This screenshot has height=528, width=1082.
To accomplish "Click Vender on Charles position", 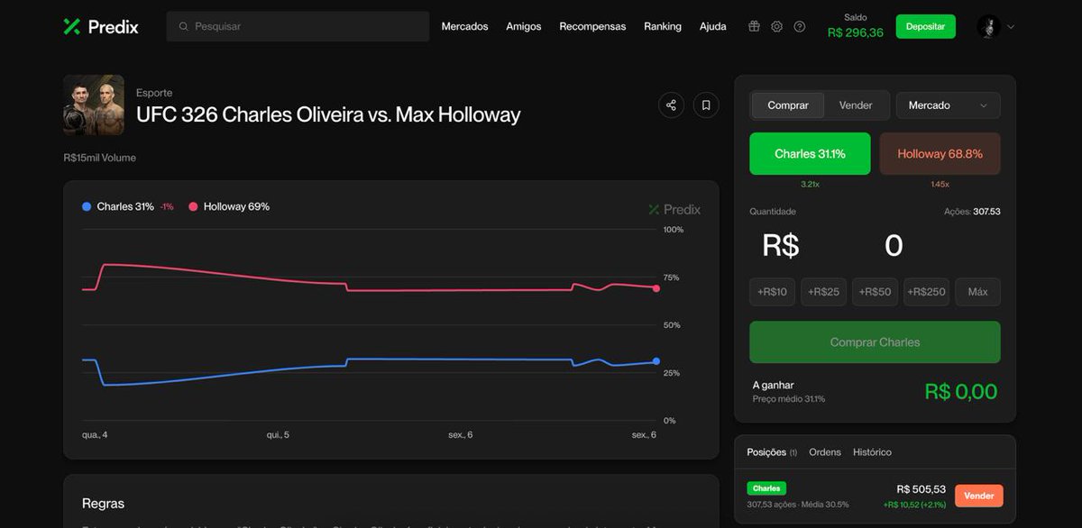I will point(978,496).
